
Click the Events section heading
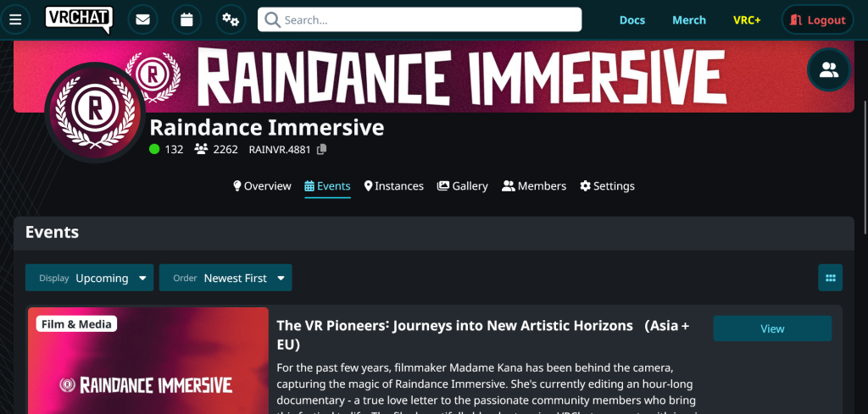[x=52, y=232]
